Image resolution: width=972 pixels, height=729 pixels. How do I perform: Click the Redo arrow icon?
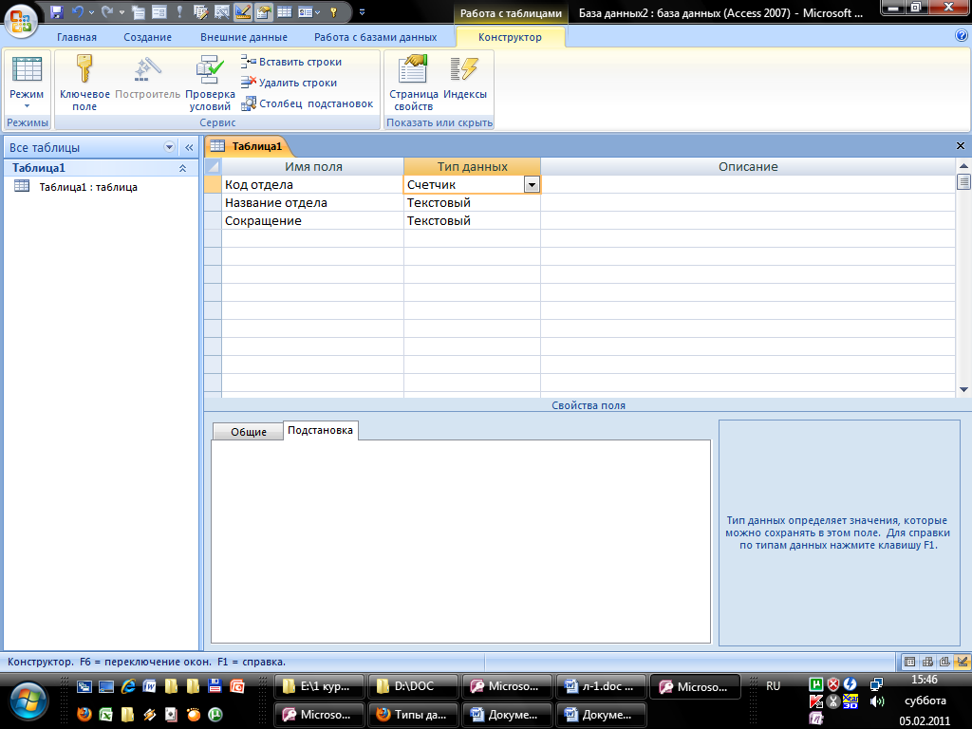[106, 11]
